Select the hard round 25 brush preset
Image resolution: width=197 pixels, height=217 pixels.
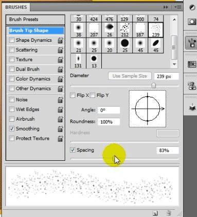point(124,45)
